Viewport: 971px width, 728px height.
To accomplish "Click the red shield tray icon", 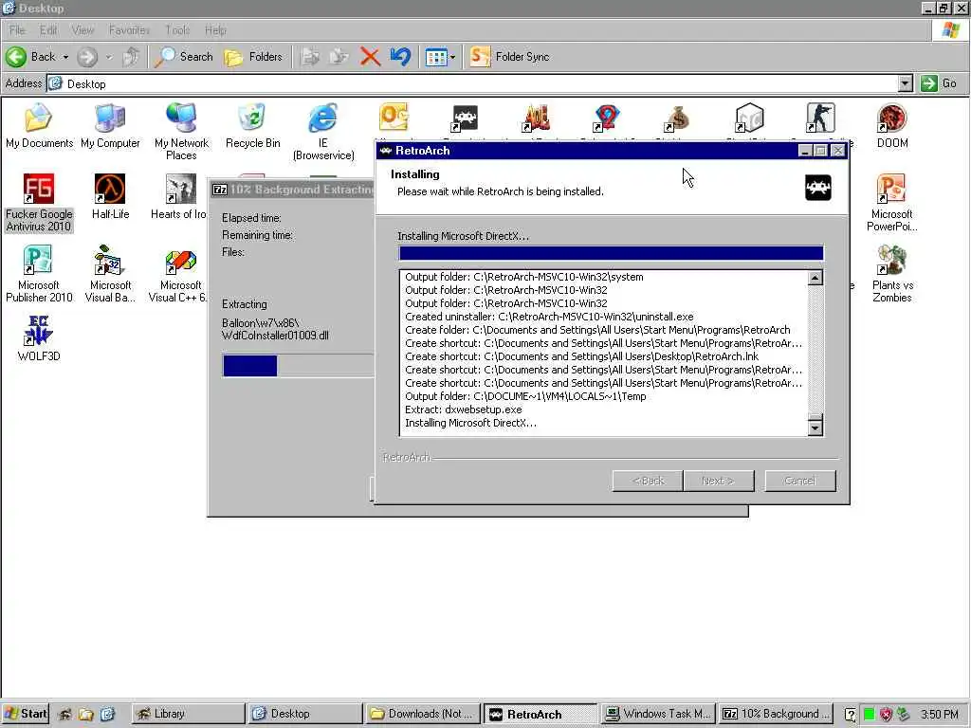I will (887, 715).
